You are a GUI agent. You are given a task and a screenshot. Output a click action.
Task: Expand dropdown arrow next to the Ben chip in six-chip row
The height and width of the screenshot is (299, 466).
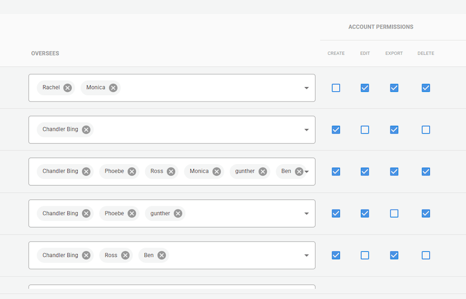[307, 172]
